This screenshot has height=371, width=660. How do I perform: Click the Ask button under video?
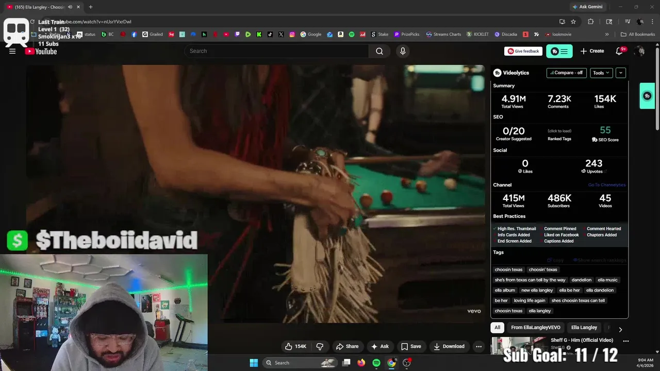[380, 346]
